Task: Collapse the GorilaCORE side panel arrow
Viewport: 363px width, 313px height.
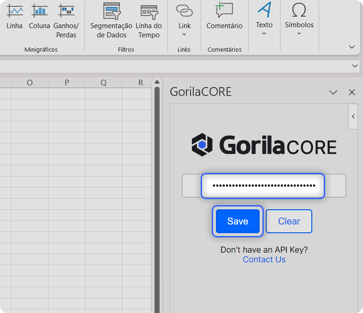Action: (x=353, y=116)
